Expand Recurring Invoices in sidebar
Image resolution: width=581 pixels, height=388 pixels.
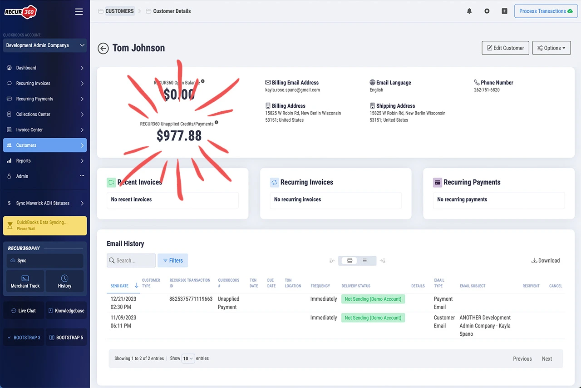click(44, 84)
